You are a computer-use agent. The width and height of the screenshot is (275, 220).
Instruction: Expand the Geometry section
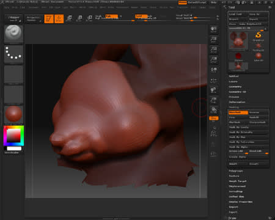pos(235,87)
